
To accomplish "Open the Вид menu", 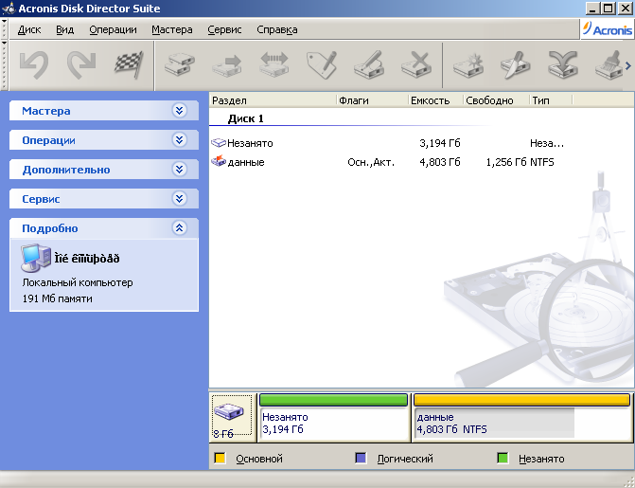I will pyautogui.click(x=64, y=29).
